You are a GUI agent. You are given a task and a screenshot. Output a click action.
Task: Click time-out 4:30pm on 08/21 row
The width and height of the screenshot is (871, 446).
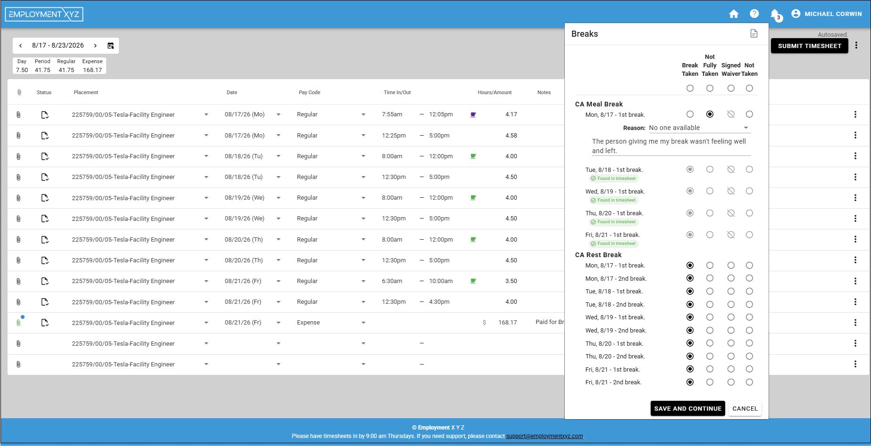[439, 302]
